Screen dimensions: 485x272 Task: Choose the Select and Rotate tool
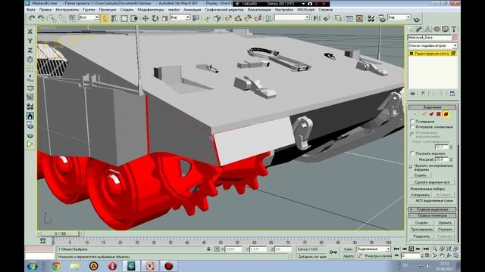click(155, 18)
